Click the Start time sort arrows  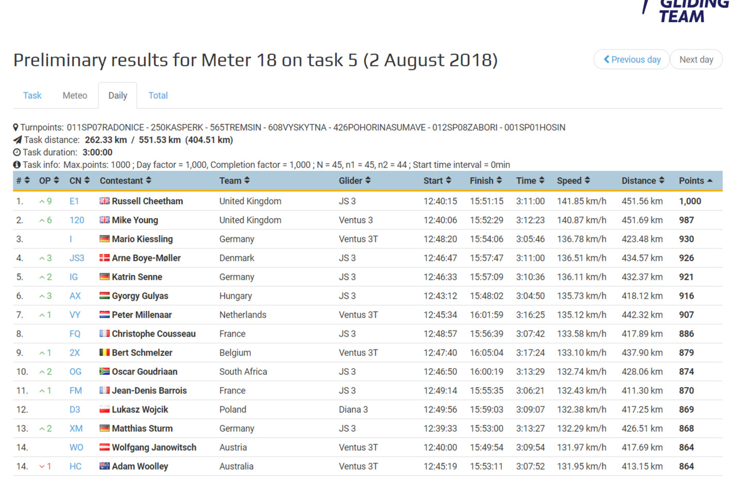coord(448,180)
